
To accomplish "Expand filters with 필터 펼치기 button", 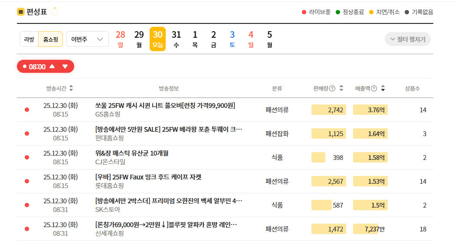I will [x=407, y=39].
